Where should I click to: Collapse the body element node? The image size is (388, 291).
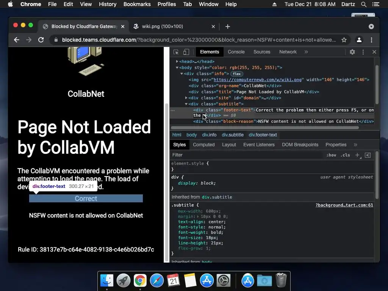point(177,67)
